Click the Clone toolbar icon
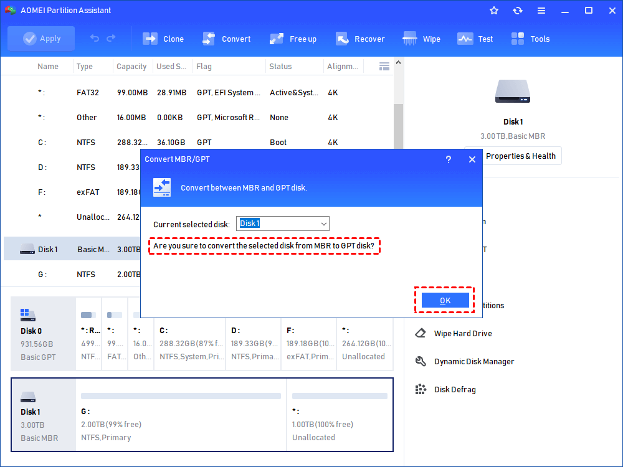This screenshot has width=623, height=467. (150, 39)
